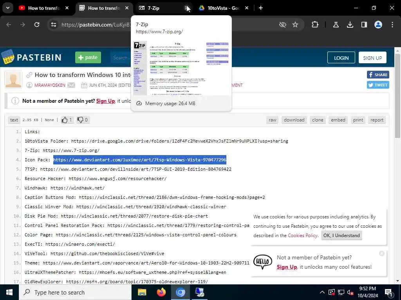Close the active Pastebin tab

(x=126, y=8)
